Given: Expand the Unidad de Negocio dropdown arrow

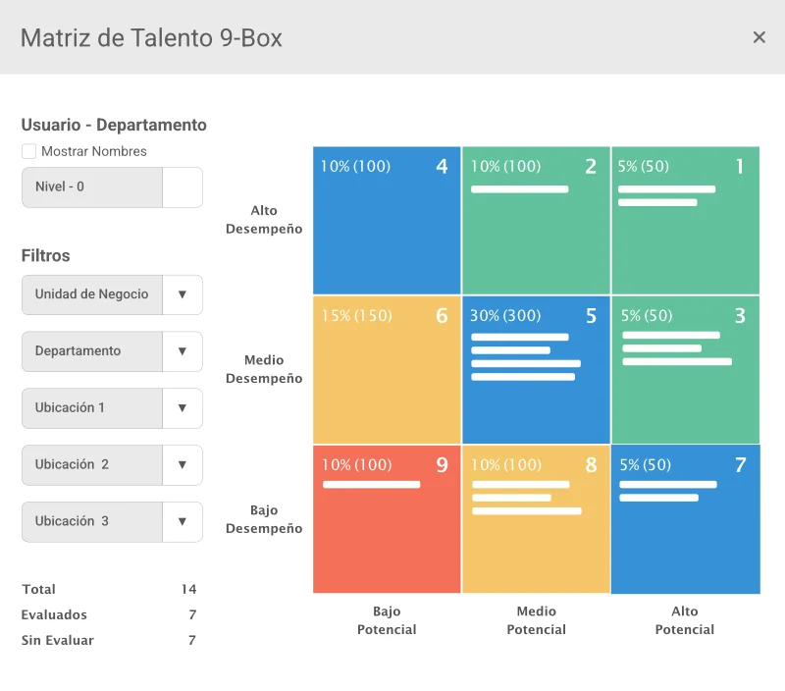Looking at the screenshot, I should click(182, 294).
